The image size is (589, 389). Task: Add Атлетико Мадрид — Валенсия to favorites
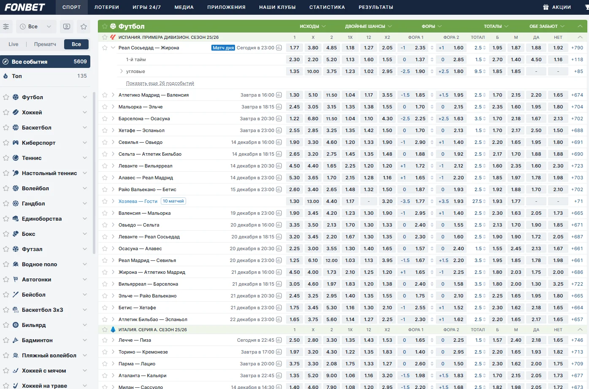pyautogui.click(x=105, y=95)
